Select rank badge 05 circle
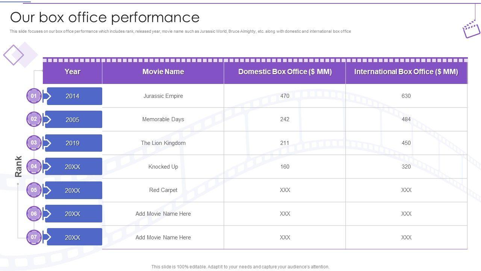 click(x=34, y=190)
